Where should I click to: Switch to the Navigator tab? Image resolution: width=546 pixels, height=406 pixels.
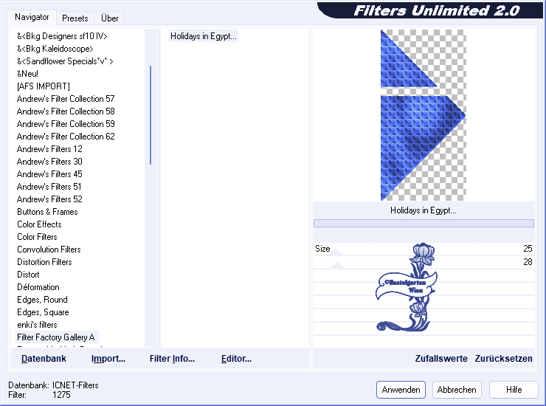[32, 17]
